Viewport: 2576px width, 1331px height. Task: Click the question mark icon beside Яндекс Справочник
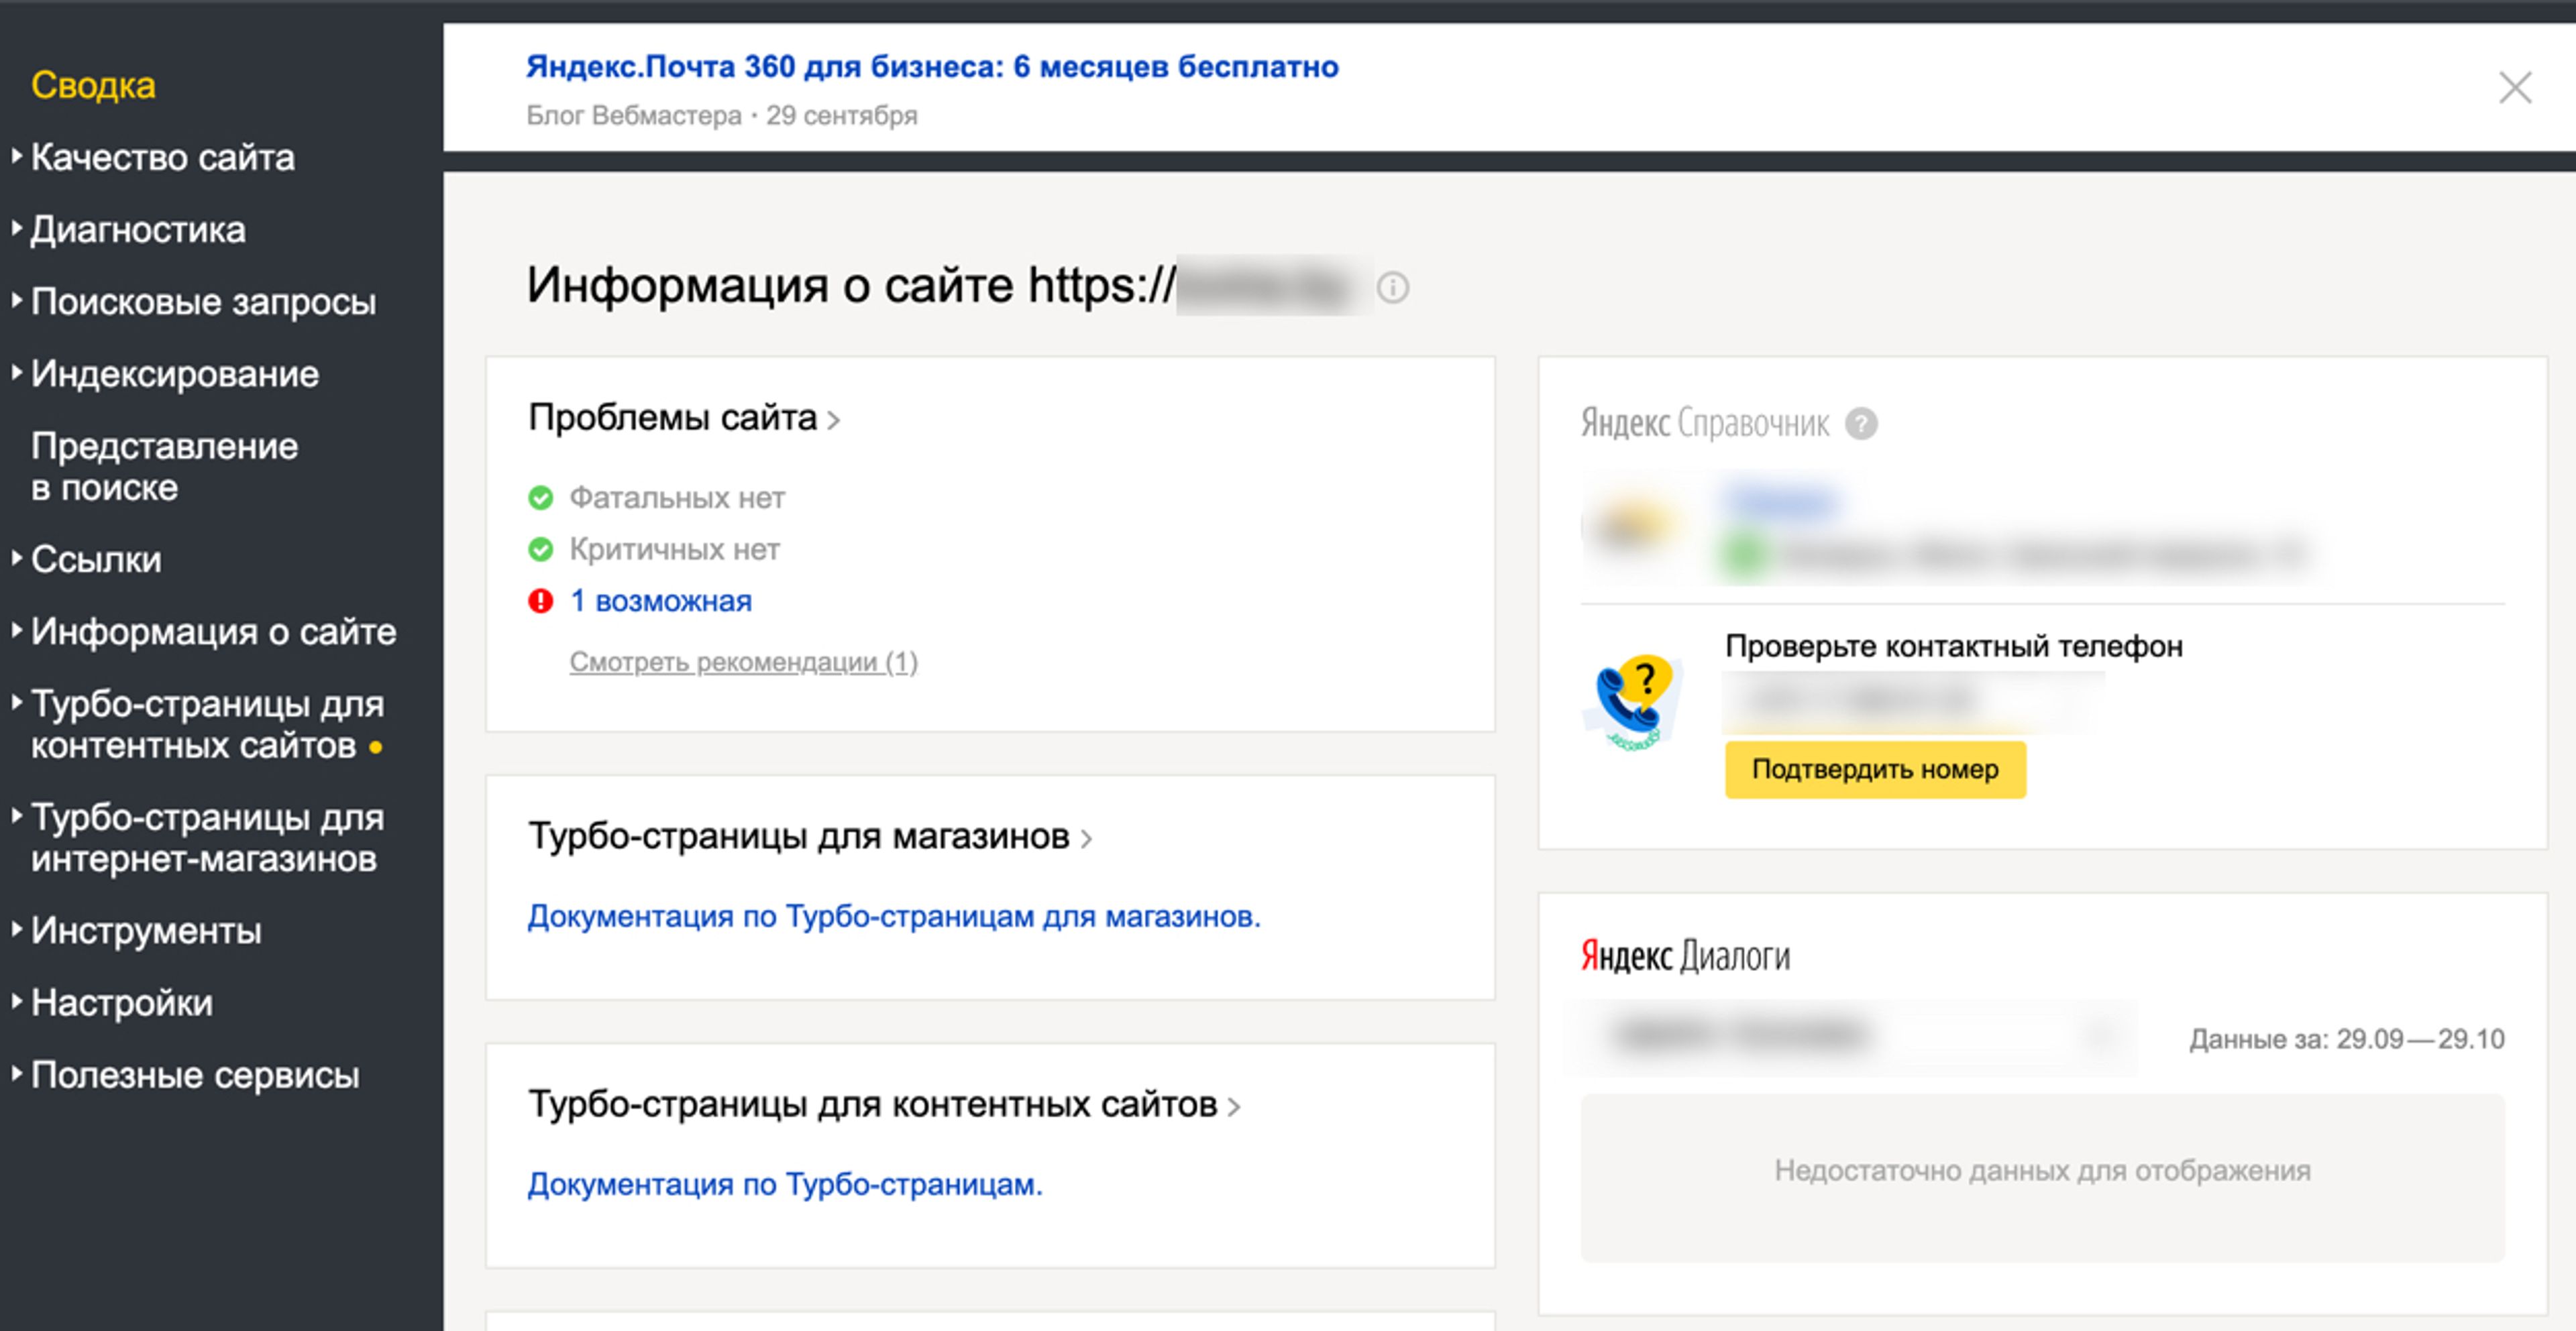pyautogui.click(x=1860, y=424)
